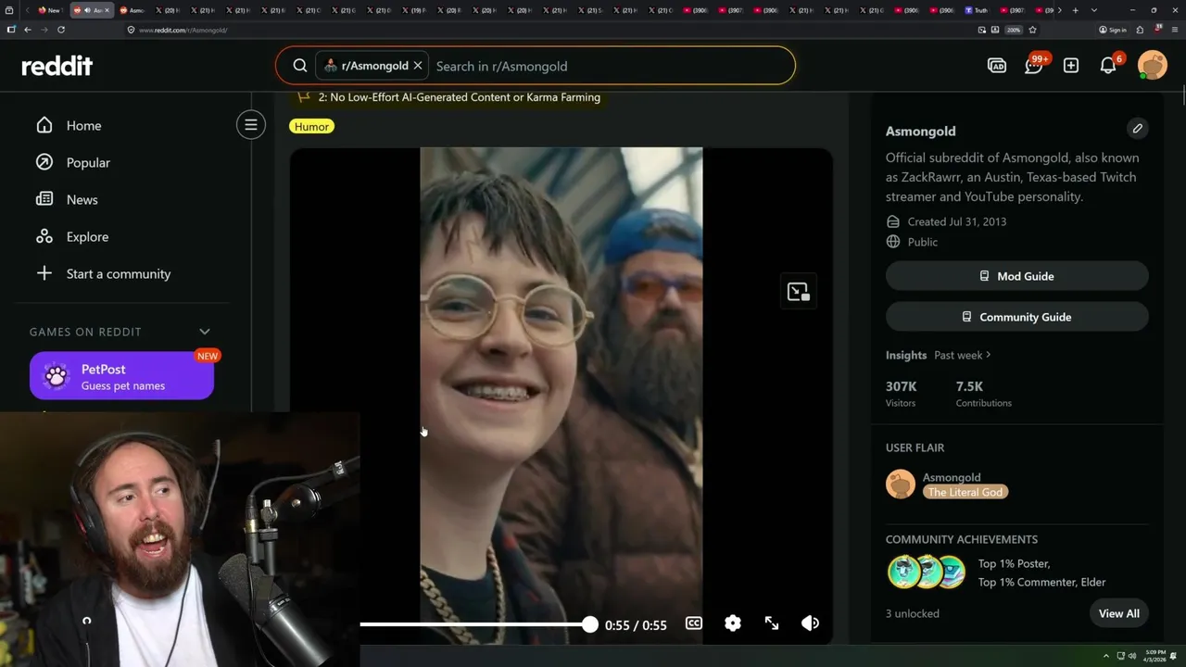Image resolution: width=1186 pixels, height=667 pixels.
Task: Click the Asmongold user flair avatar
Action: click(901, 484)
